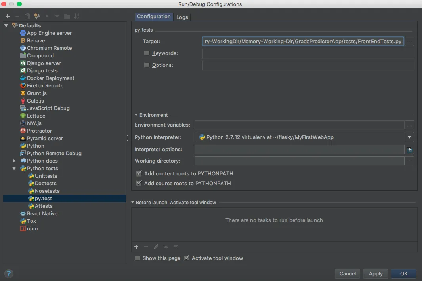This screenshot has width=422, height=281.
Task: Select the Python default configuration
Action: pyautogui.click(x=35, y=146)
